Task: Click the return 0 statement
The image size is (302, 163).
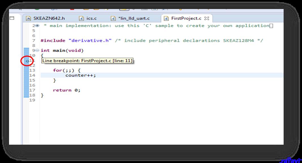Action: pos(66,90)
